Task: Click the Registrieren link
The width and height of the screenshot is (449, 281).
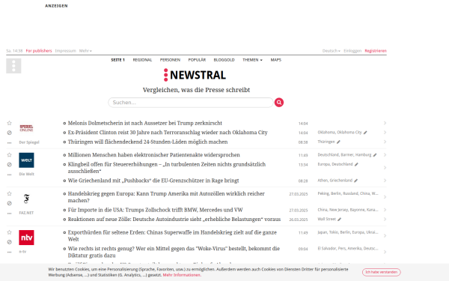Action: (x=376, y=51)
